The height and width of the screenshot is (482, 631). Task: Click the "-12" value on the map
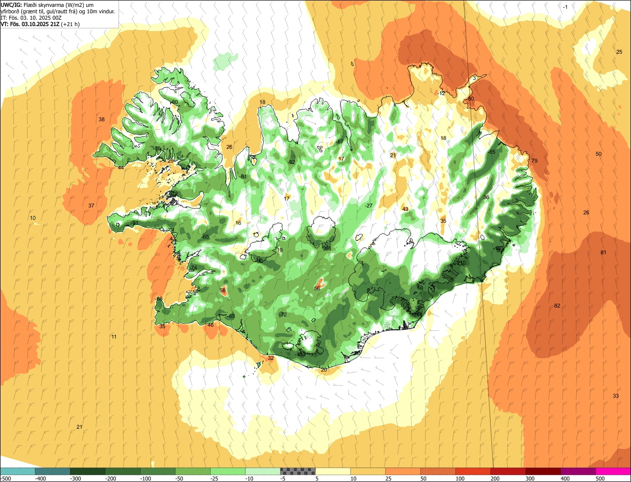(441, 93)
